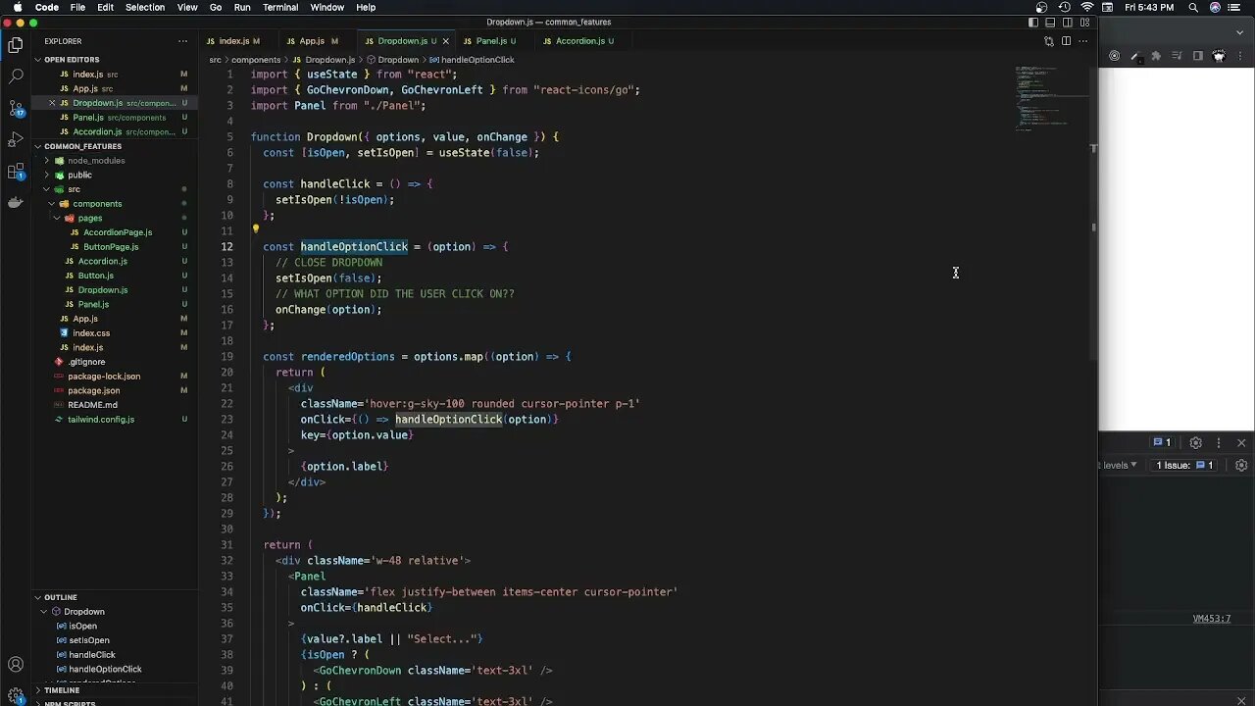This screenshot has width=1255, height=706.
Task: Click the browser profile avatar
Action: tap(1219, 56)
